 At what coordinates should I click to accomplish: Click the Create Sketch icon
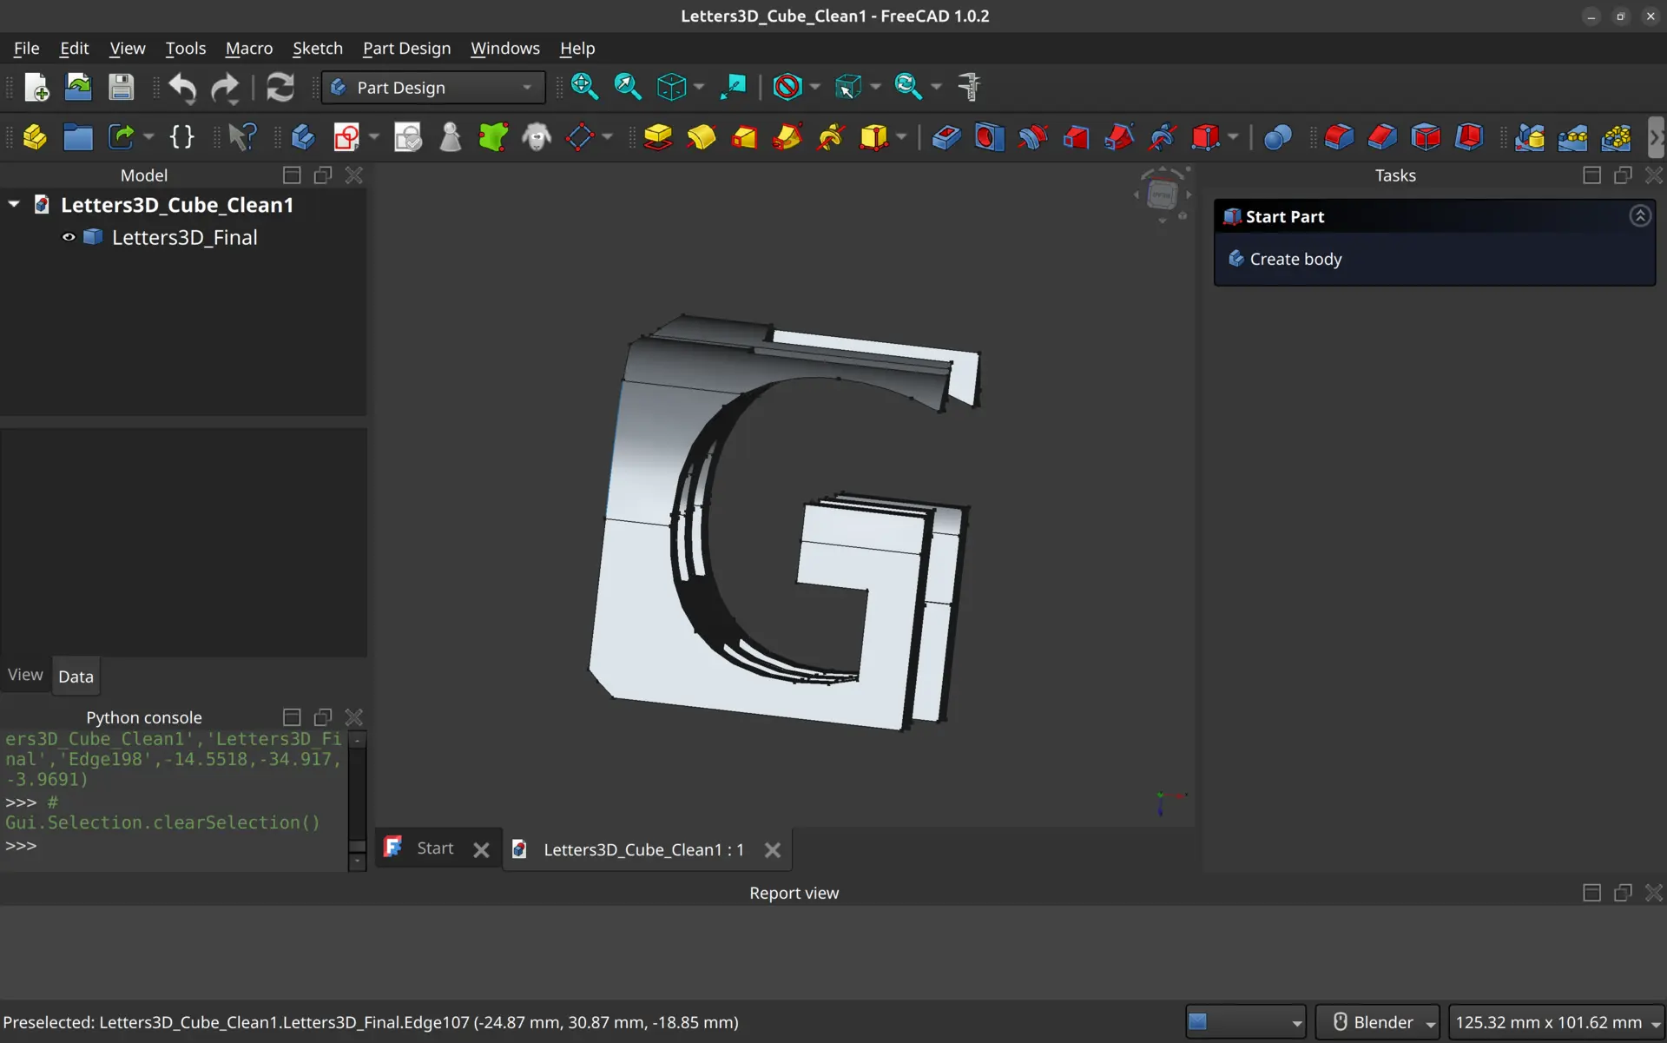pyautogui.click(x=346, y=137)
